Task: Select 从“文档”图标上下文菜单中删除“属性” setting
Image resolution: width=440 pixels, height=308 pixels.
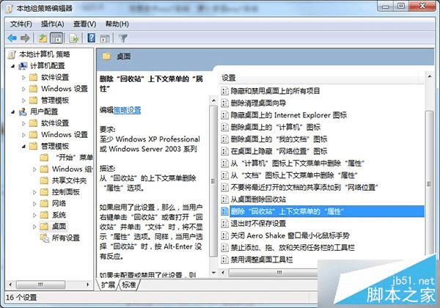Action: (294, 175)
